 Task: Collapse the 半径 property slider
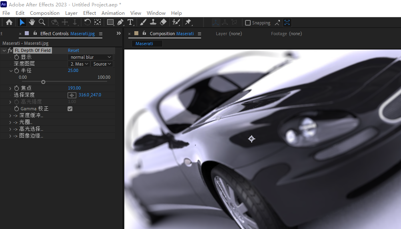[x=11, y=71]
